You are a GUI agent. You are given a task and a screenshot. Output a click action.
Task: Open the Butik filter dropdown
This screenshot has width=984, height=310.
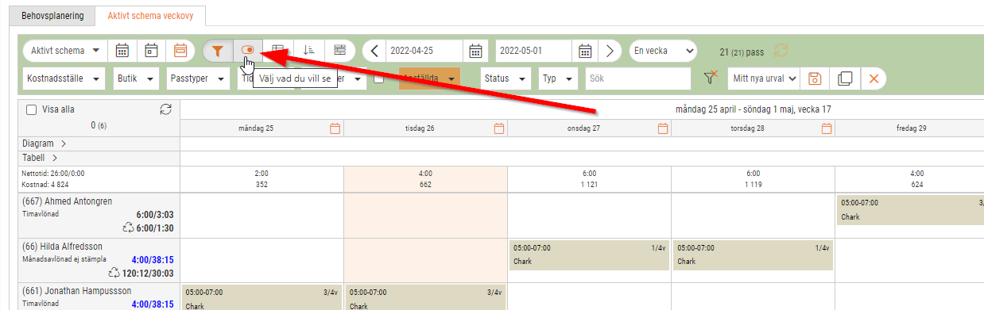click(x=137, y=78)
